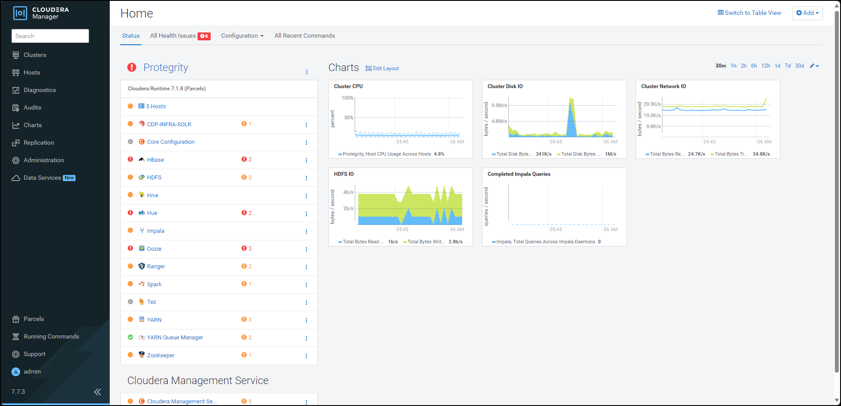841x406 pixels.
Task: Select the 1h chart time range
Action: click(x=733, y=66)
